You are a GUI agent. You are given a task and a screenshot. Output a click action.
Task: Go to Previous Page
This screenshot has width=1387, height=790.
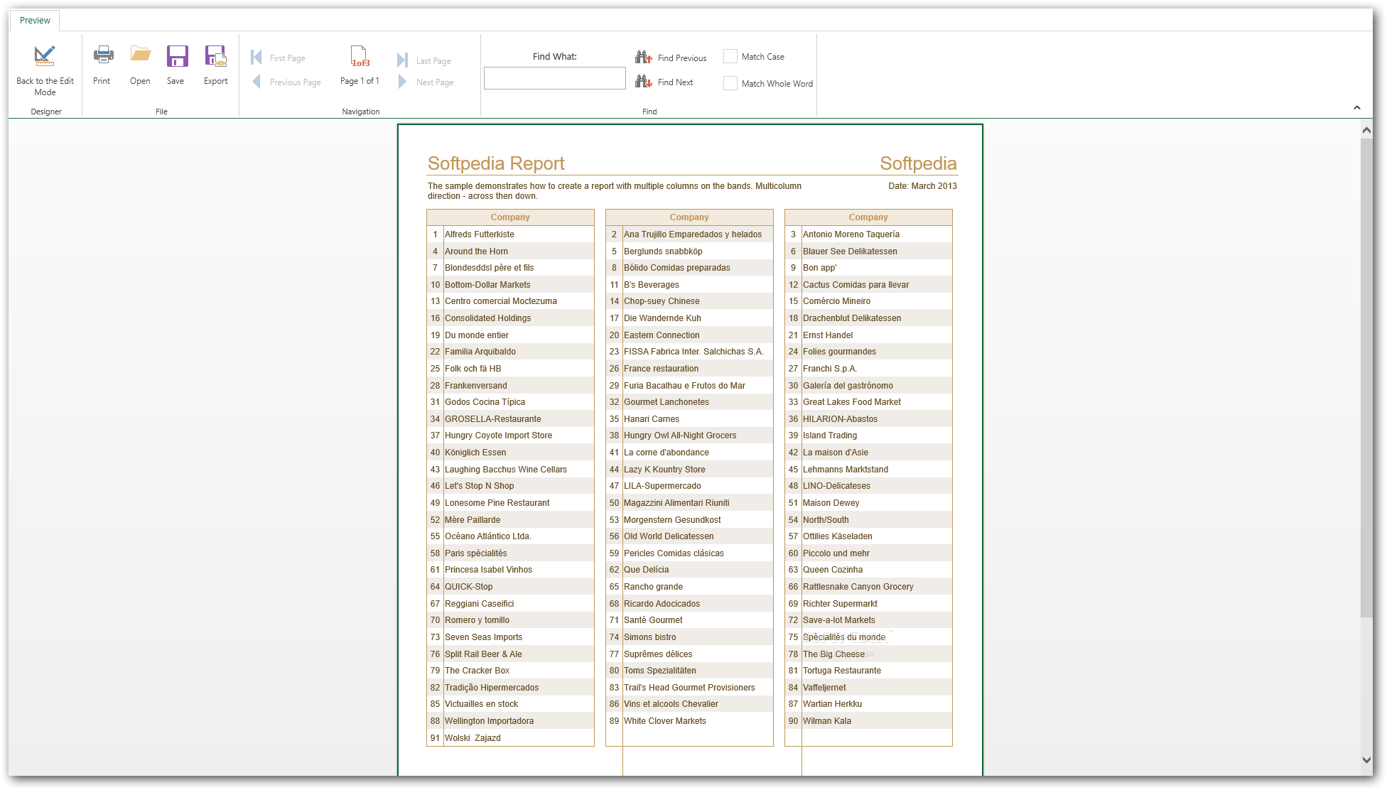[287, 82]
